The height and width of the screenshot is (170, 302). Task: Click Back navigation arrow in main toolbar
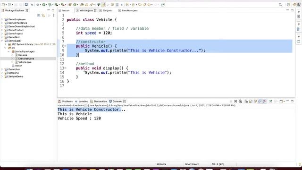pos(149,5)
